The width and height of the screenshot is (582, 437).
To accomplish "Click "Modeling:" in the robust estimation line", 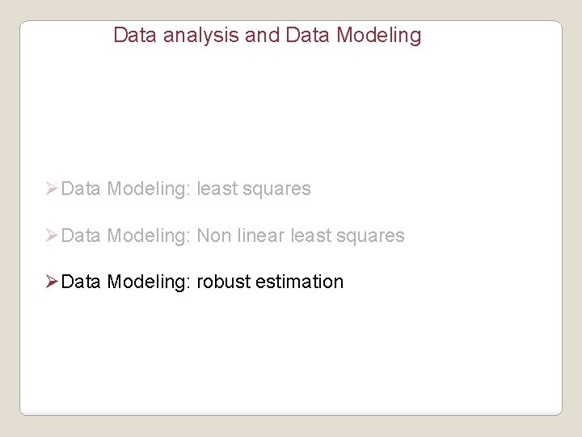I will [149, 282].
